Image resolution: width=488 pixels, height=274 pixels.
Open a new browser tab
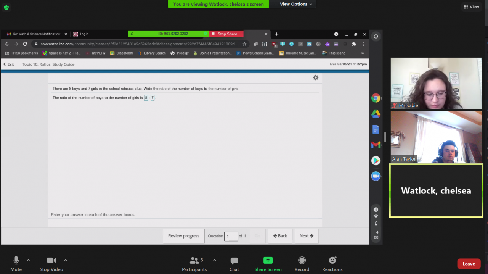277,34
